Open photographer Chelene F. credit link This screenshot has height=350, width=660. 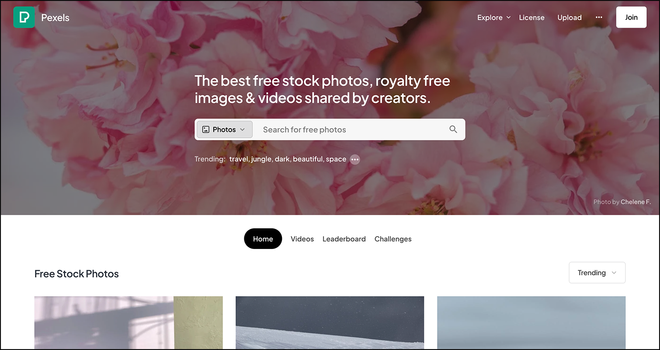[636, 202]
